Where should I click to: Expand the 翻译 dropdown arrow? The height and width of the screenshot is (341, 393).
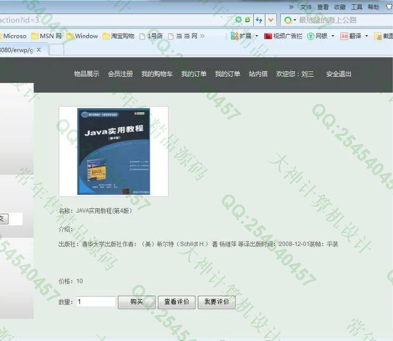(366, 36)
